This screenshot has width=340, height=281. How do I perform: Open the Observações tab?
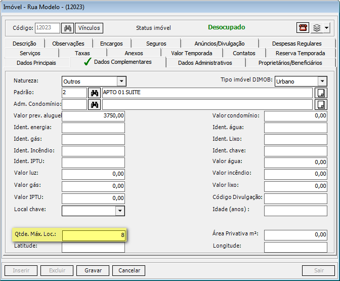pyautogui.click(x=68, y=44)
